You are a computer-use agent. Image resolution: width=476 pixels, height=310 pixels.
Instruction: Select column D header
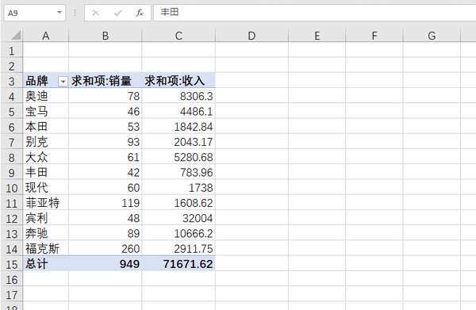point(251,36)
